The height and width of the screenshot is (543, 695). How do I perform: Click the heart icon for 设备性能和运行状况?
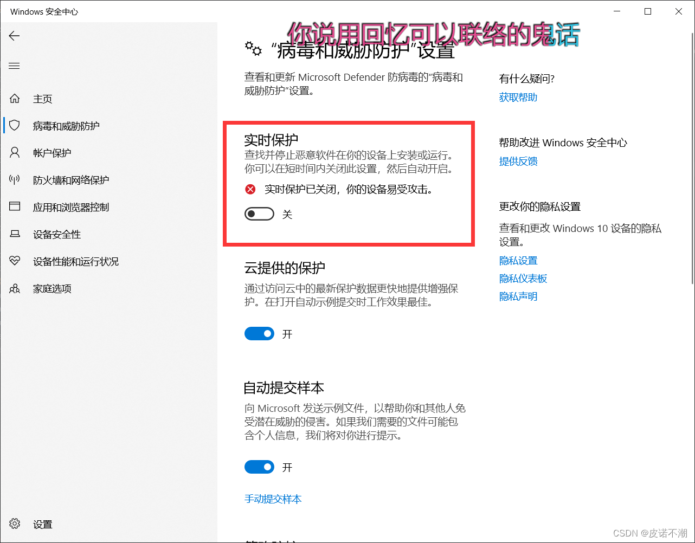pos(15,261)
